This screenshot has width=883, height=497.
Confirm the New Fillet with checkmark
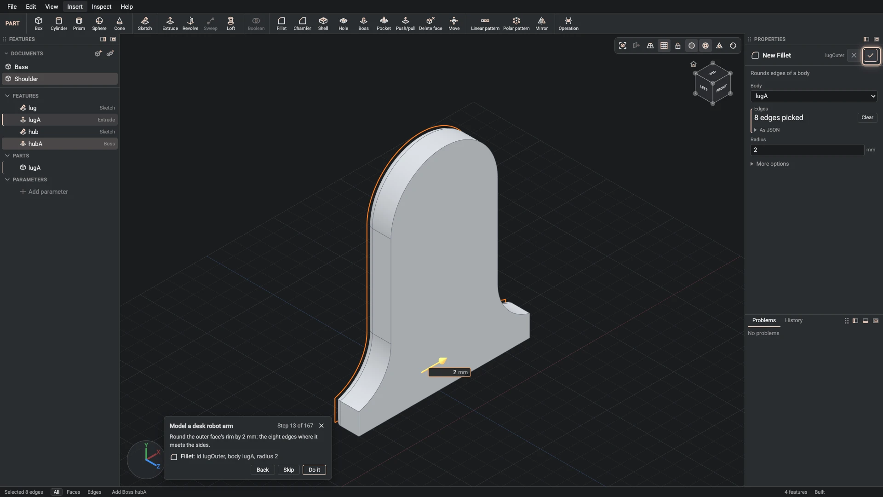pyautogui.click(x=871, y=56)
